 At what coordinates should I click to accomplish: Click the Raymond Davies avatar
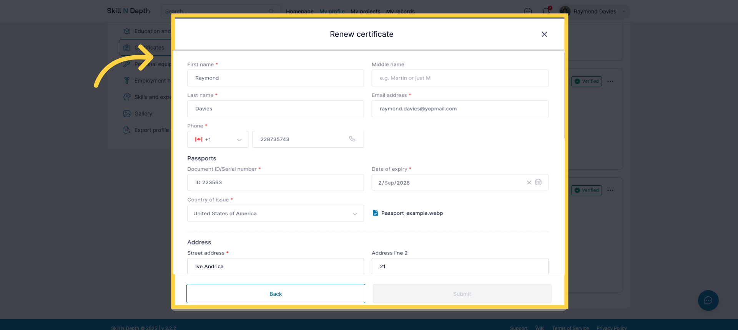[x=565, y=12]
